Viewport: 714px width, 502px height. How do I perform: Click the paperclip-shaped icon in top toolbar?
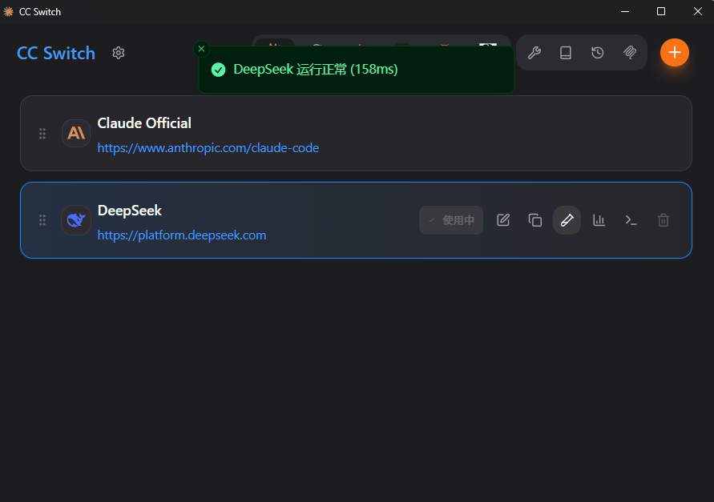630,53
